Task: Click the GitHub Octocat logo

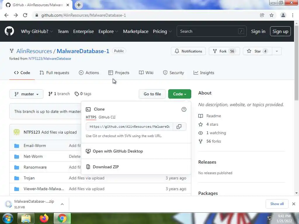Action: 9,31
